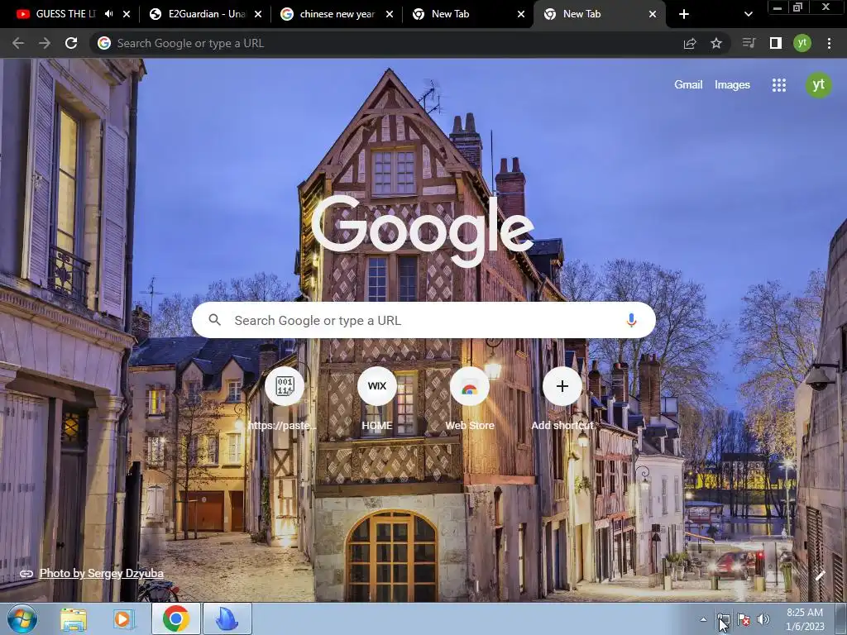Open the Windows Start menu

pos(22,618)
